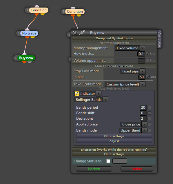This screenshot has width=173, height=184.
Task: Toggle the Deviations checkbox
Action: pyautogui.click(x=149, y=119)
